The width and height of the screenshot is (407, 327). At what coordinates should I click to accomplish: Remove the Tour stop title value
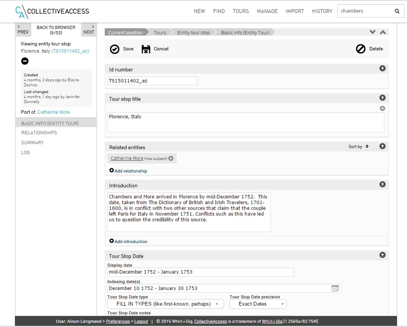click(x=383, y=108)
